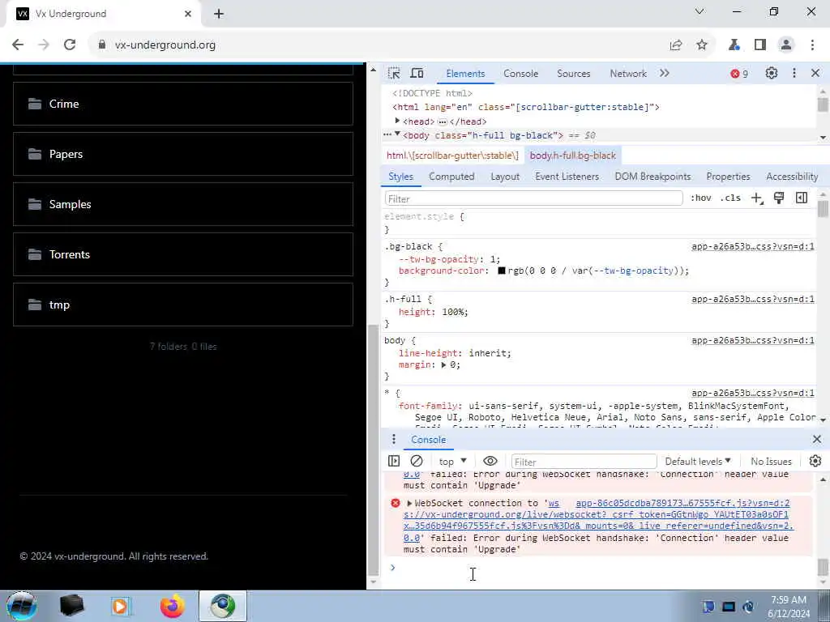Click the taskbar clock
This screenshot has height=622, width=830.
[789, 607]
